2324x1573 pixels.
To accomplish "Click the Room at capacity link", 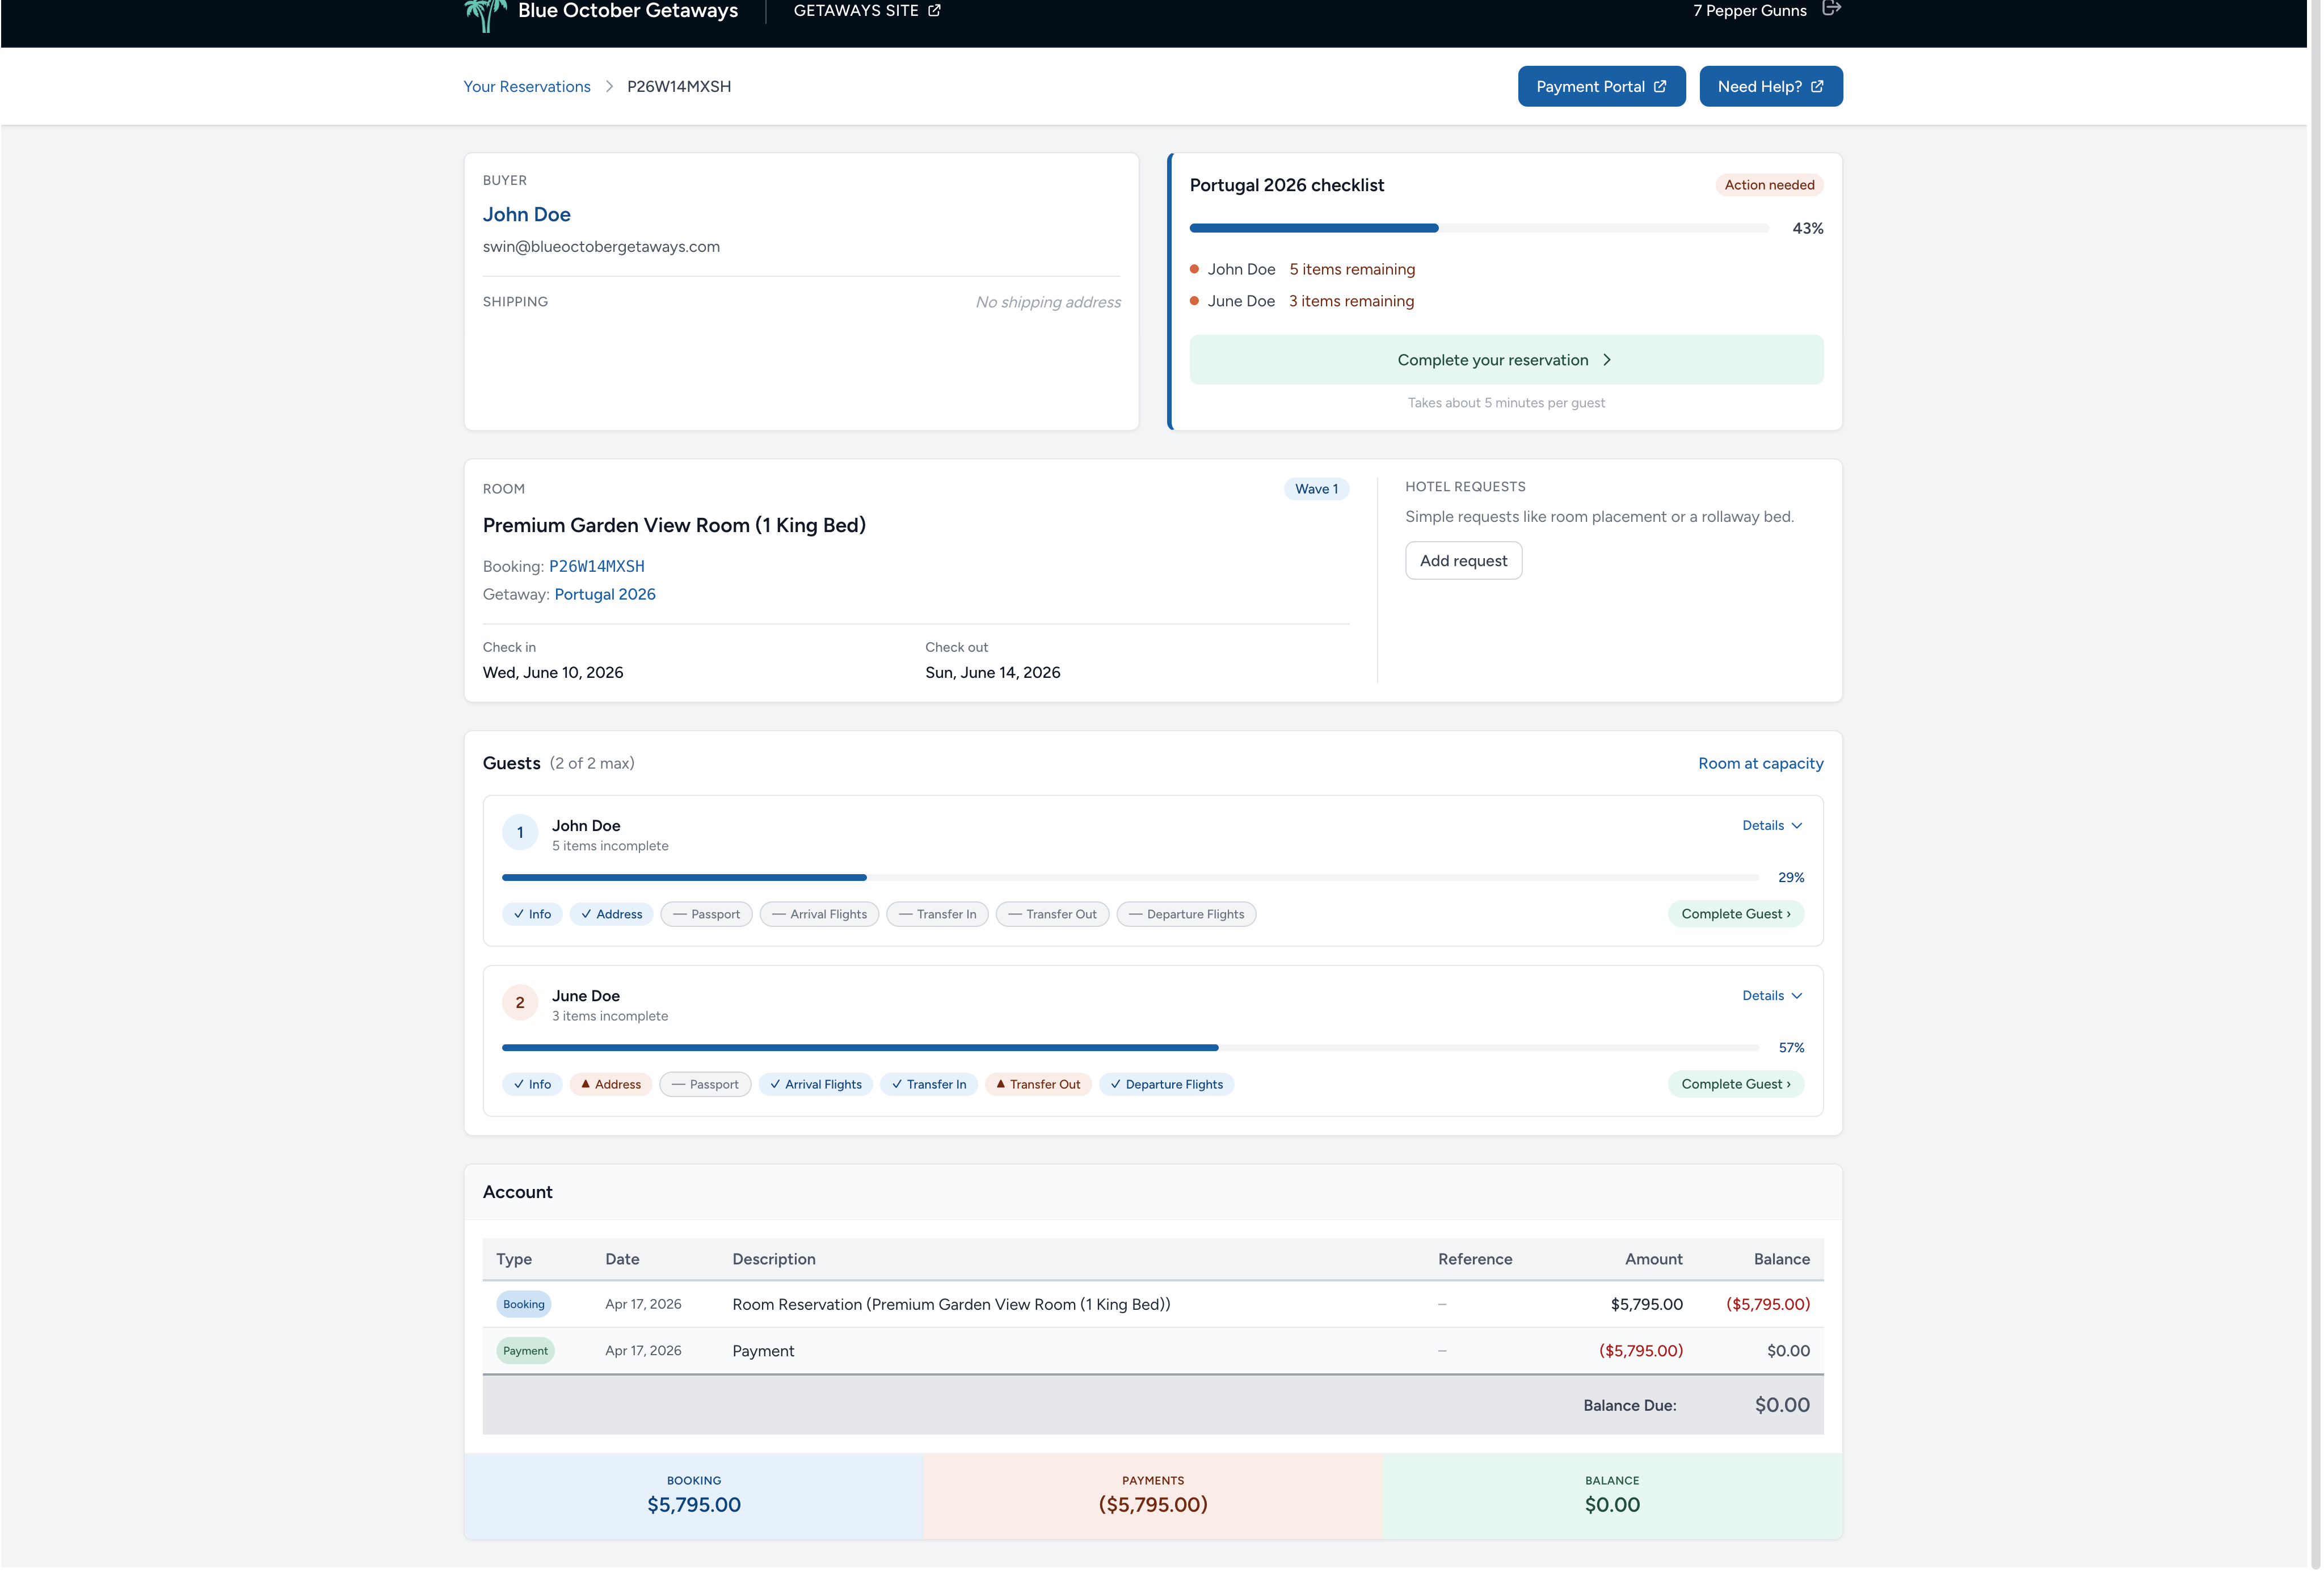I will [1760, 764].
